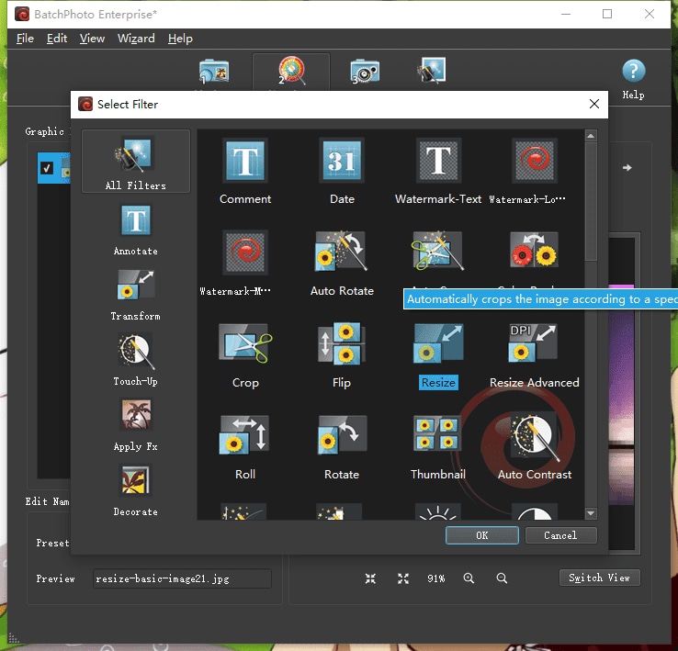Screen dimensions: 678x651
Task: Select the Thumbnail filter
Action: coord(438,433)
